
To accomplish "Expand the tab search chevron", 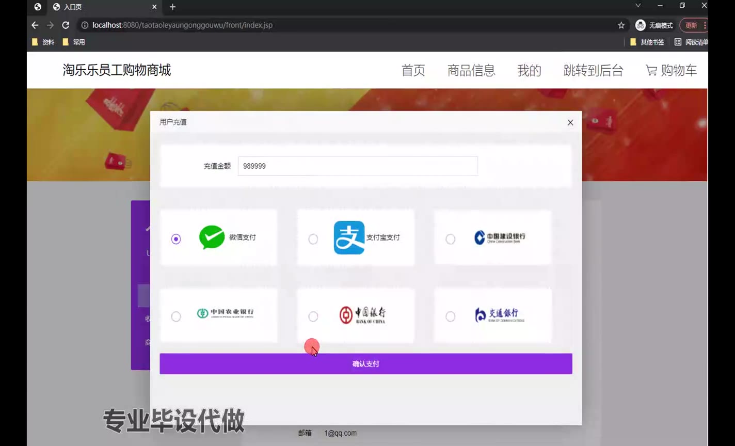I will [x=638, y=6].
